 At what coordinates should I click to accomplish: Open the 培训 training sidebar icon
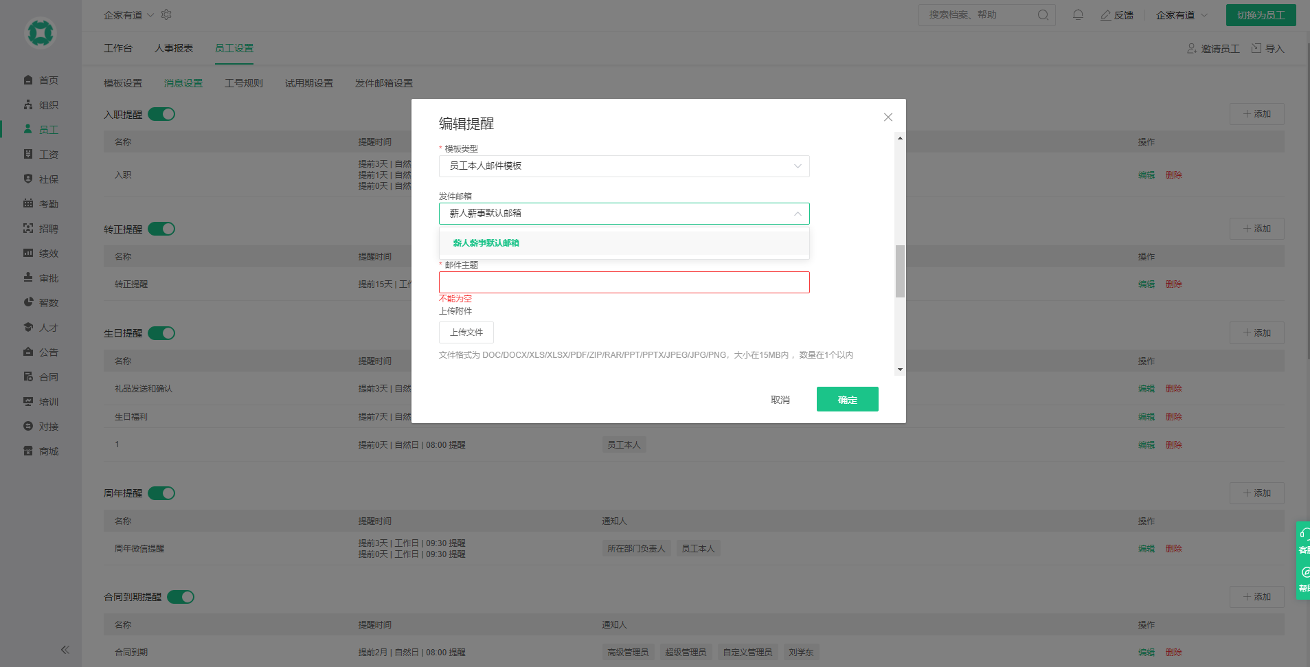pos(28,401)
